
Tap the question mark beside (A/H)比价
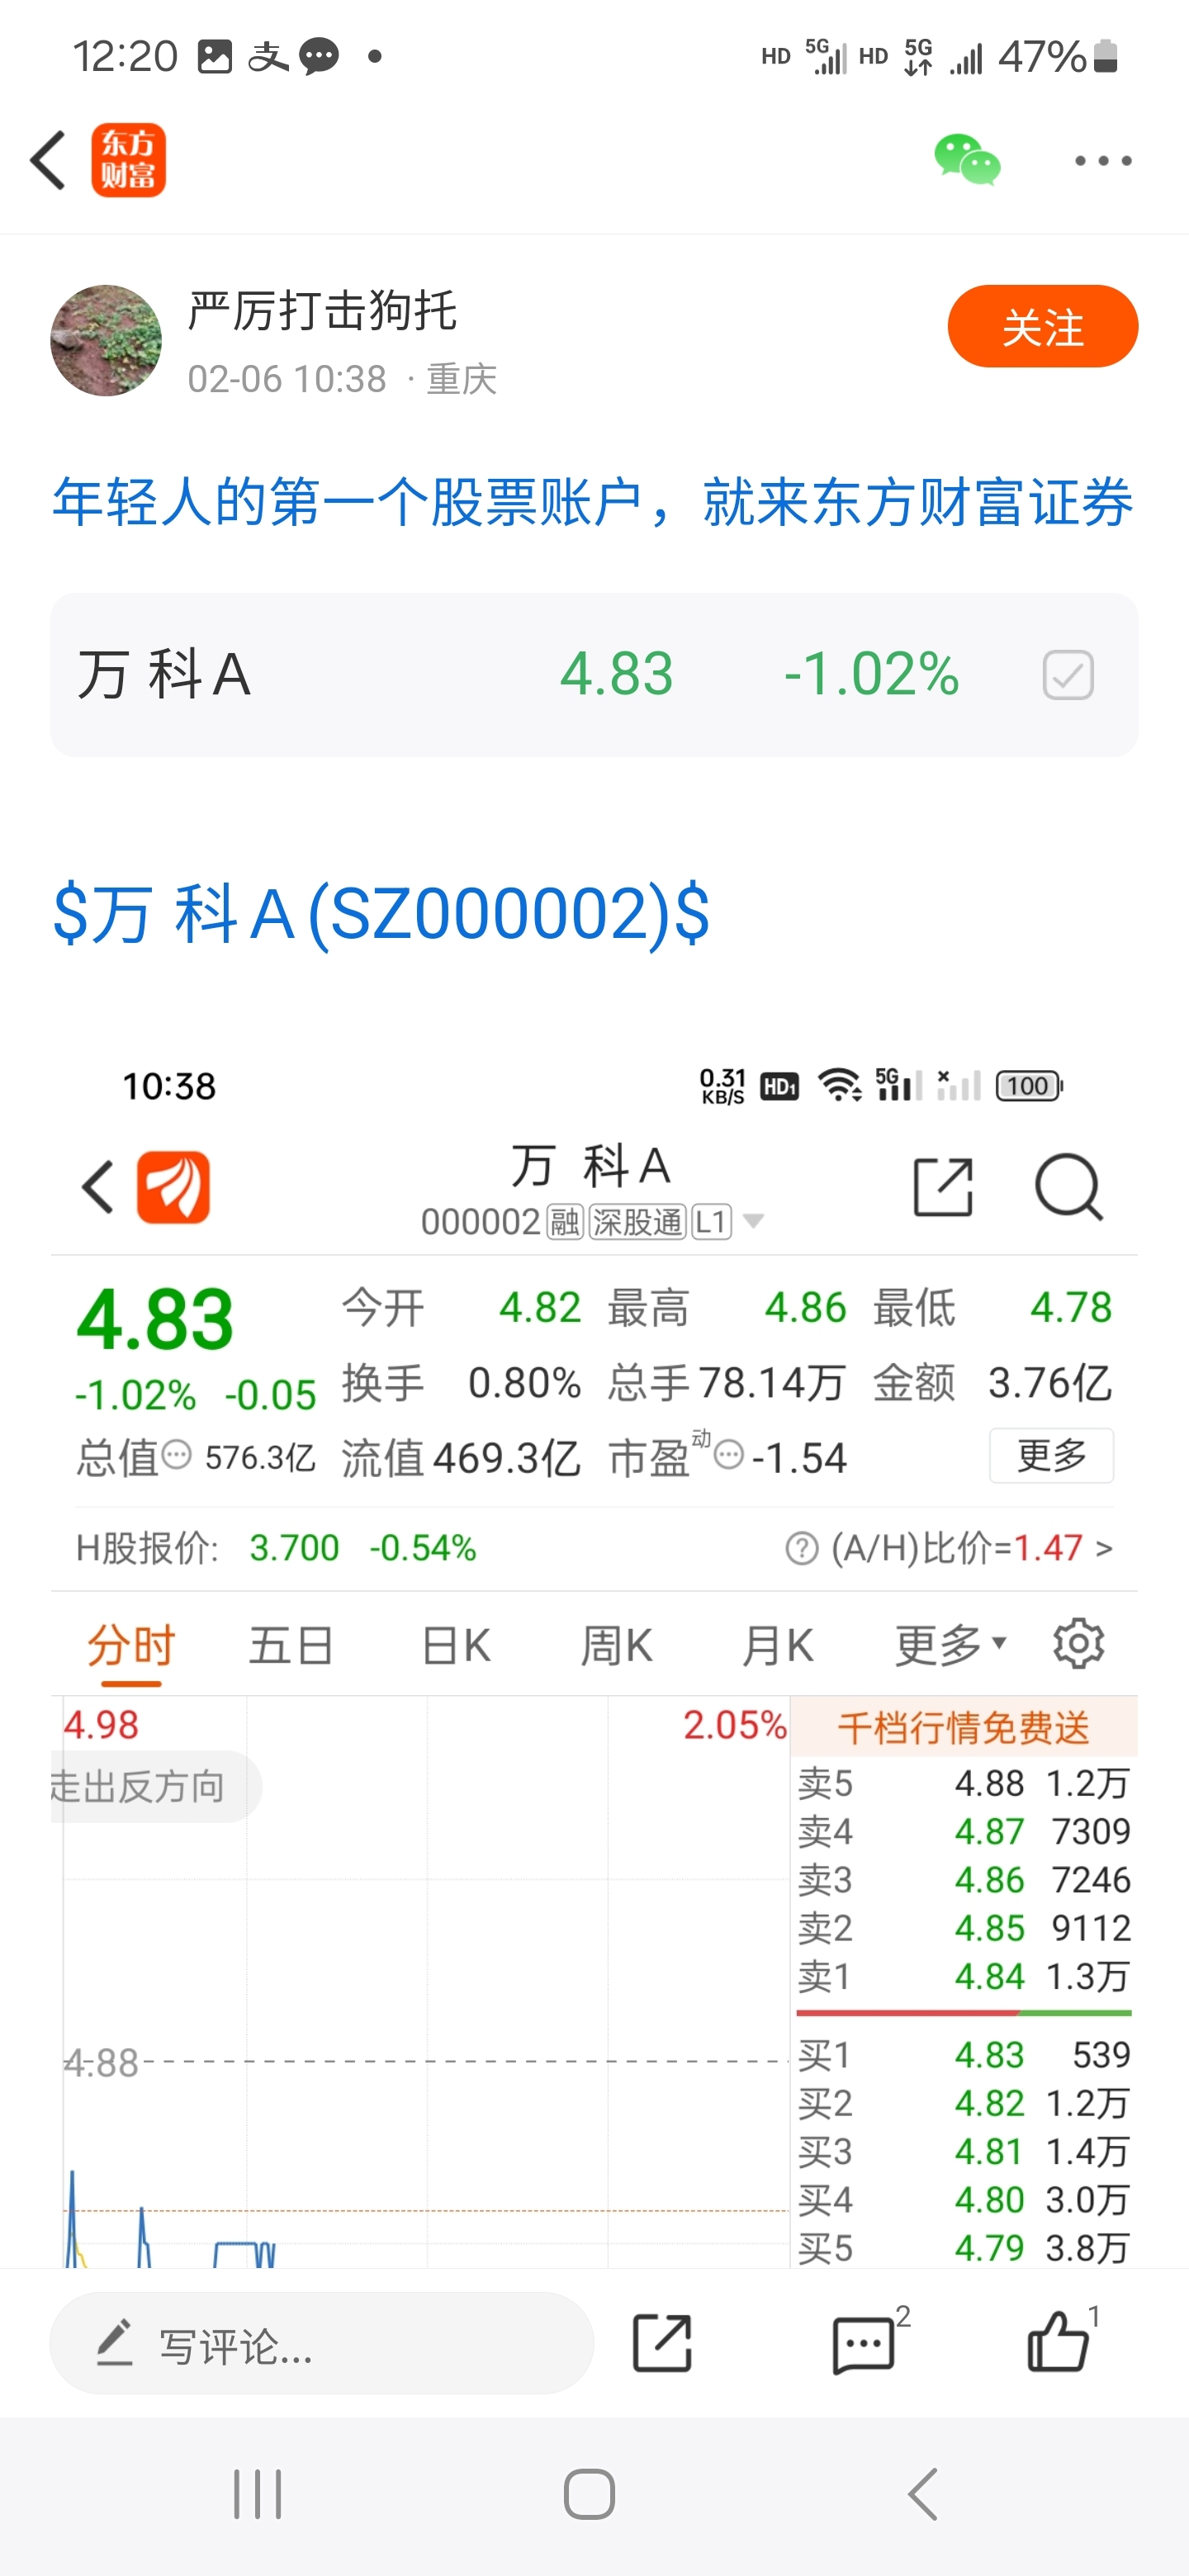pyautogui.click(x=802, y=1549)
